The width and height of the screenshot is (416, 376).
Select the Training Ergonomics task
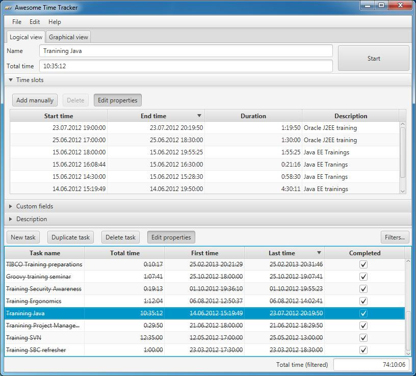pyautogui.click(x=204, y=301)
